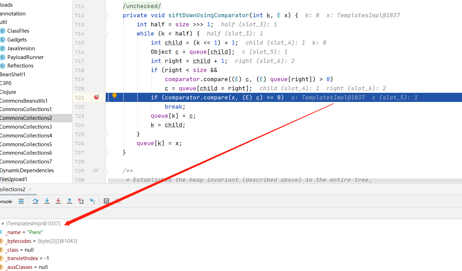This screenshot has width=462, height=271.
Task: Select the annotation package in tree
Action: click(13, 14)
